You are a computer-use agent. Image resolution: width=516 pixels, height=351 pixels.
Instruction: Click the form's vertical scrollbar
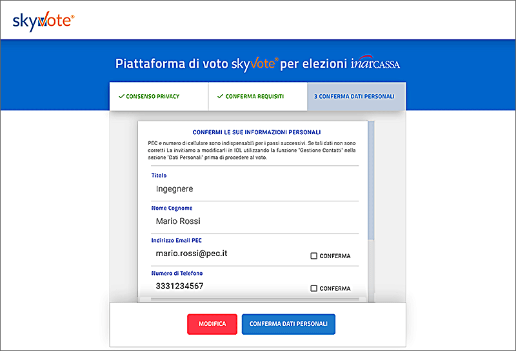(370, 181)
